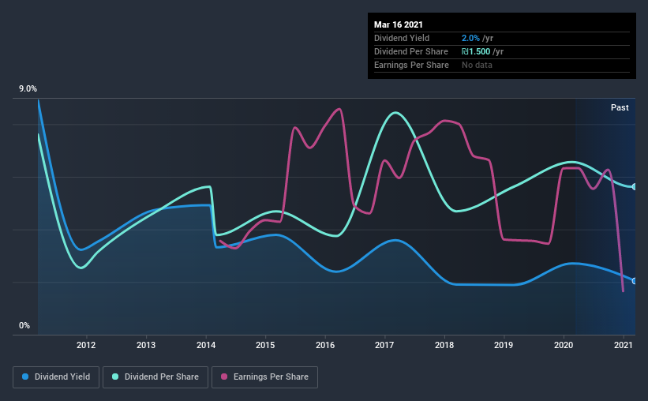Click the pink Earnings Per Share legend dot

[224, 377]
